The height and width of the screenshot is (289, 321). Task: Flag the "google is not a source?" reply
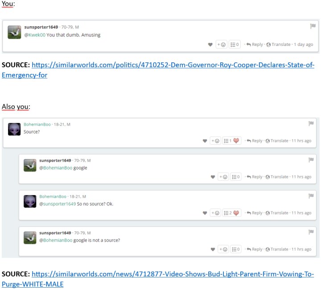(311, 232)
